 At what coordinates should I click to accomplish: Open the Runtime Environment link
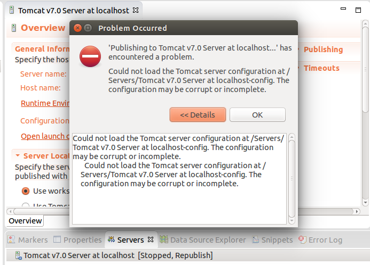coord(45,103)
